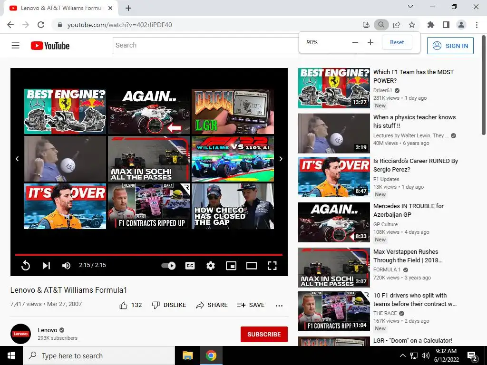Enable theater mode

coord(252,266)
